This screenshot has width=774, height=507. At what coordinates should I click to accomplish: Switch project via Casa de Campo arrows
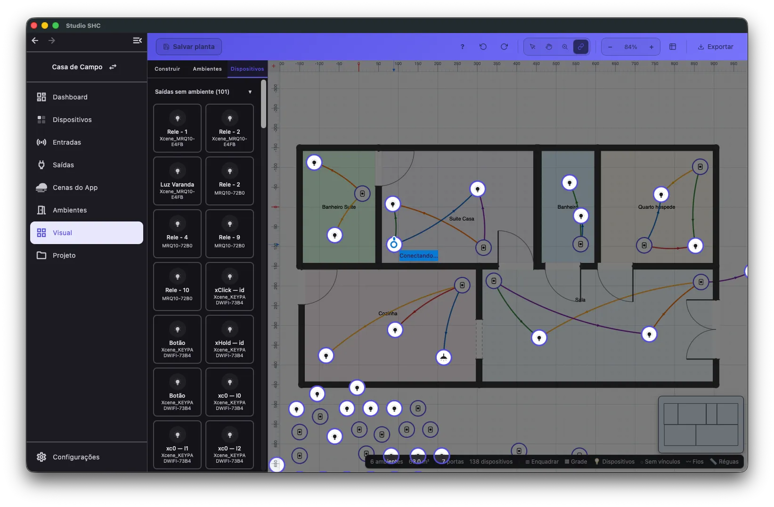[113, 67]
